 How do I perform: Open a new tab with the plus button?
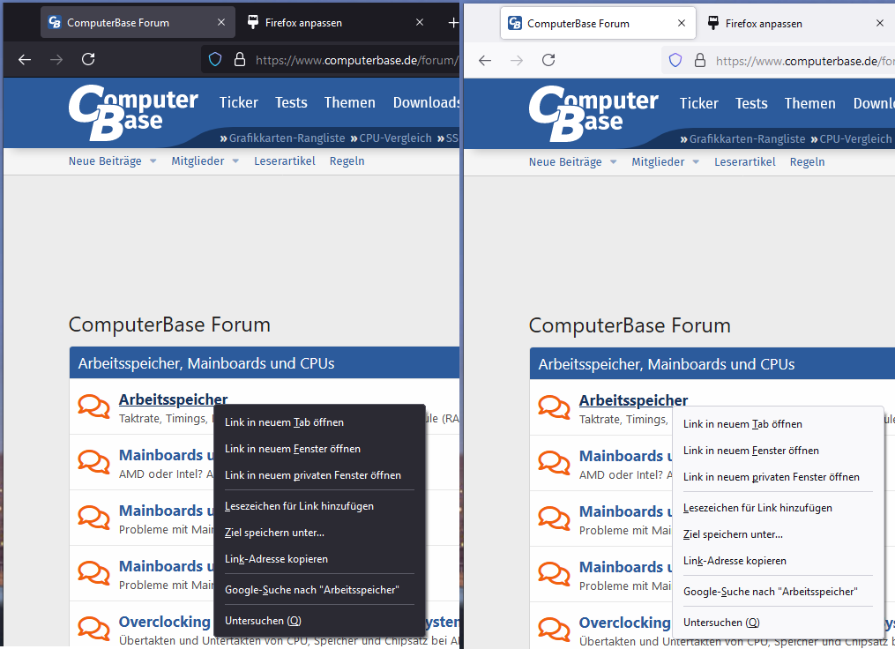pos(453,23)
